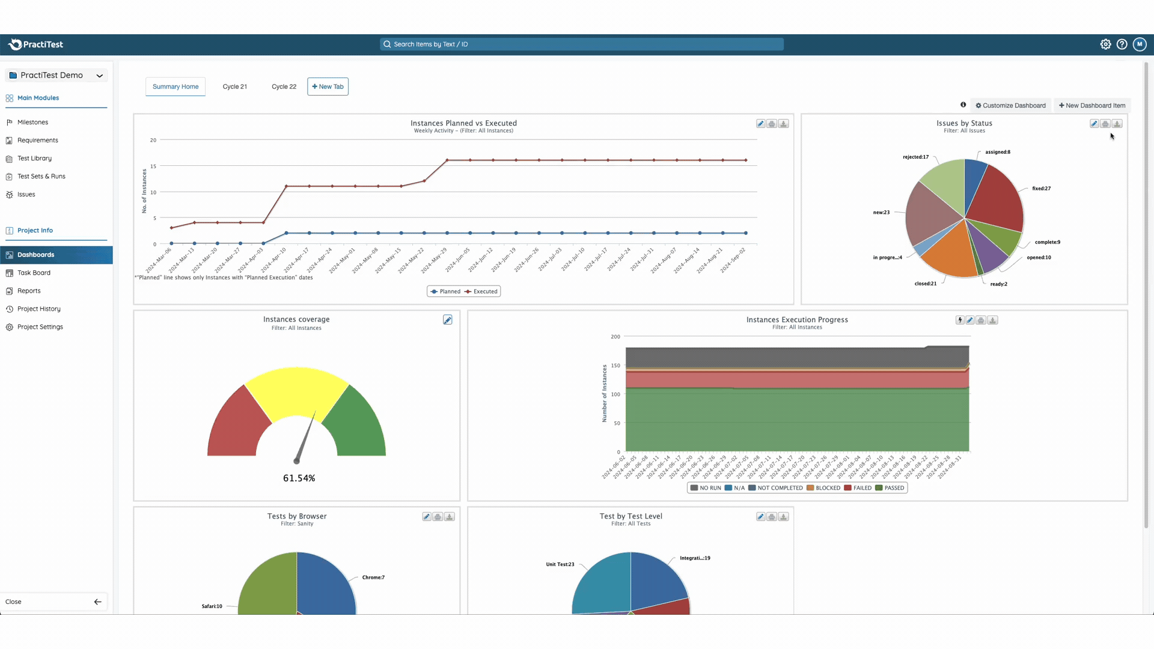Click the dashboard info icon

click(x=963, y=105)
